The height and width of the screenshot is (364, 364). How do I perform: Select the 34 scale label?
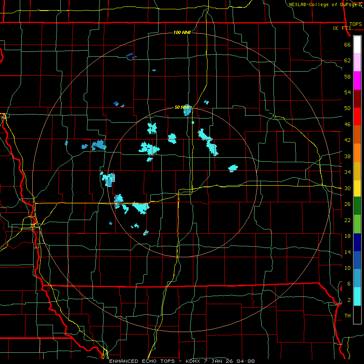347,172
